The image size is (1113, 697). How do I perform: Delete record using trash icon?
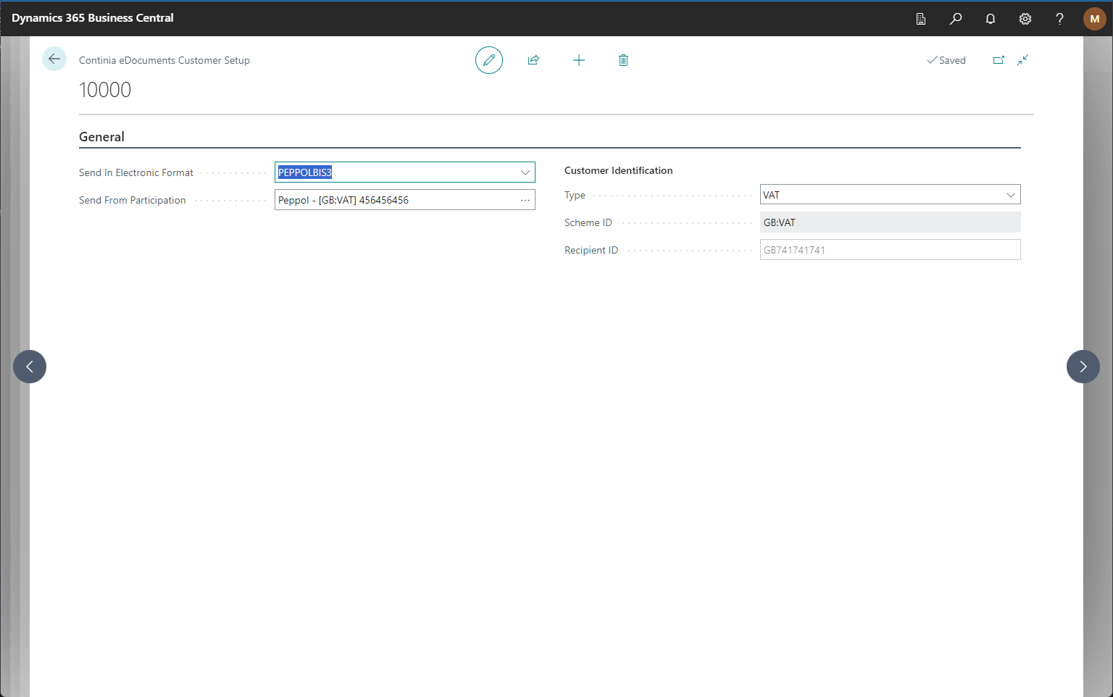click(623, 60)
